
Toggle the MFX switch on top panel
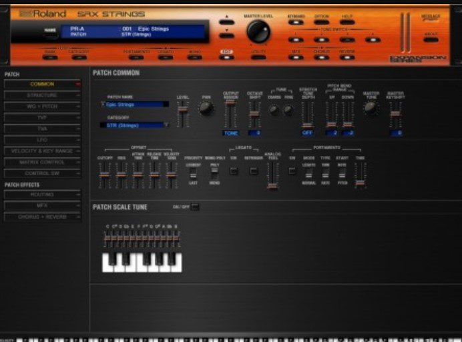[296, 57]
